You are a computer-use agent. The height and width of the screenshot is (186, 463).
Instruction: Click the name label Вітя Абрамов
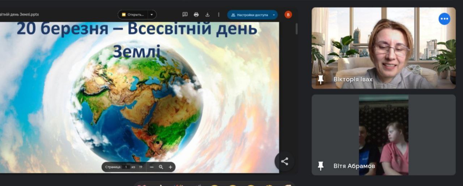tap(354, 166)
